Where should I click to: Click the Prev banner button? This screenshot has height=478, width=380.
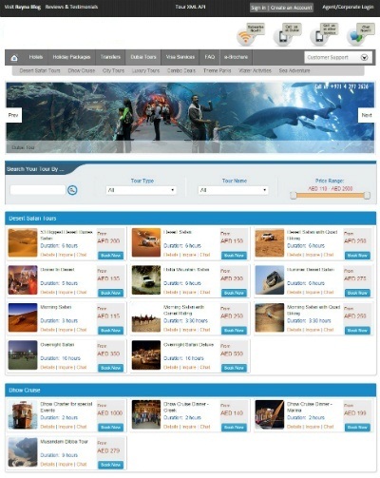(13, 115)
